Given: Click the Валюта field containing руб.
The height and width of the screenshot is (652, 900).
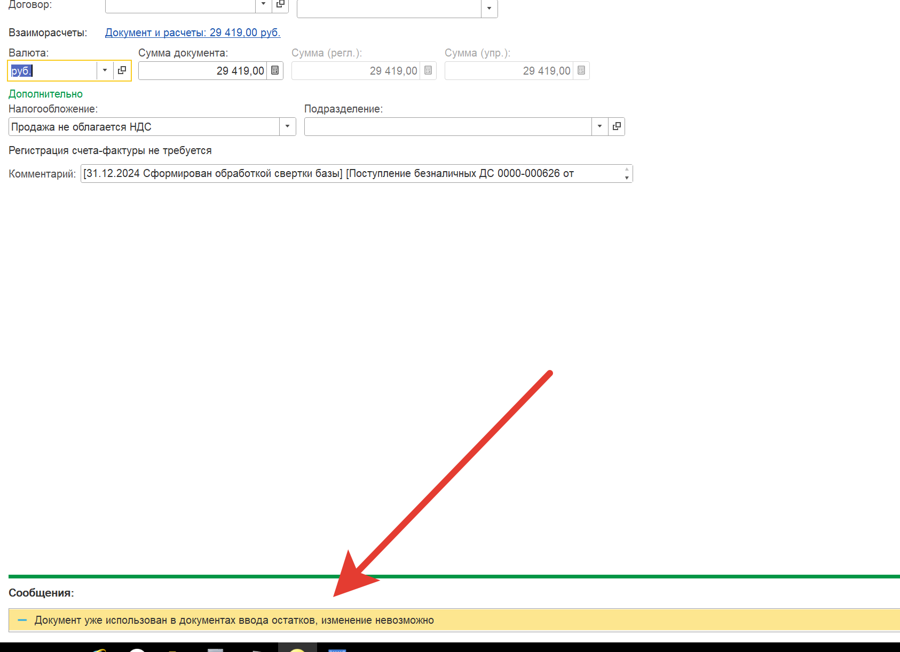Looking at the screenshot, I should [x=53, y=71].
